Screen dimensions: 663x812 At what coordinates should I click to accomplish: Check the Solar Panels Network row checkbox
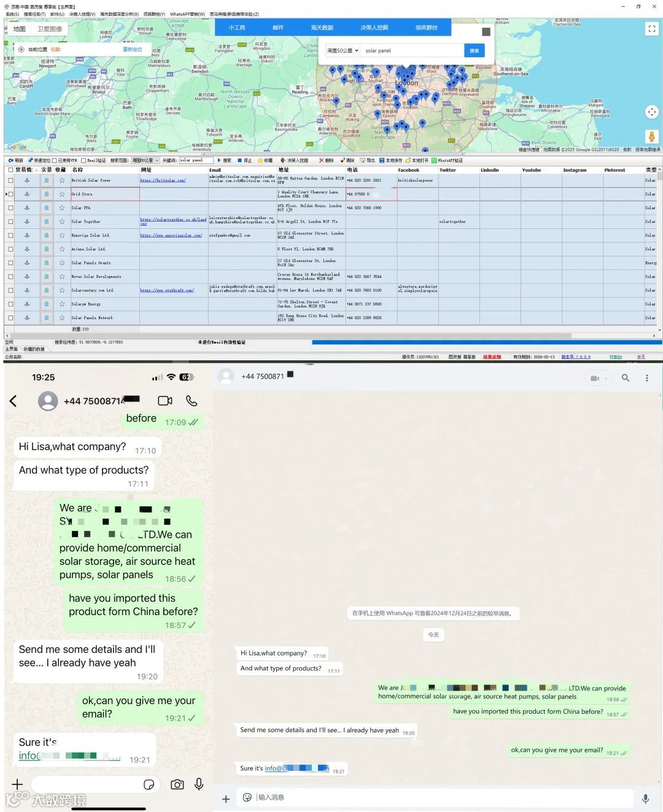pos(10,318)
